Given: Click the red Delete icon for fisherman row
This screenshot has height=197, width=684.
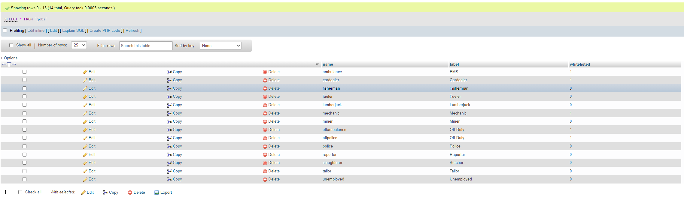Looking at the screenshot, I should point(265,88).
